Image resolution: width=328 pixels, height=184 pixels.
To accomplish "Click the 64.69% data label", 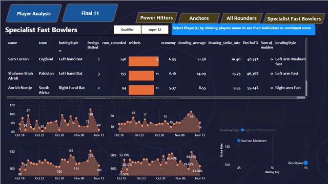I will [x=191, y=157].
